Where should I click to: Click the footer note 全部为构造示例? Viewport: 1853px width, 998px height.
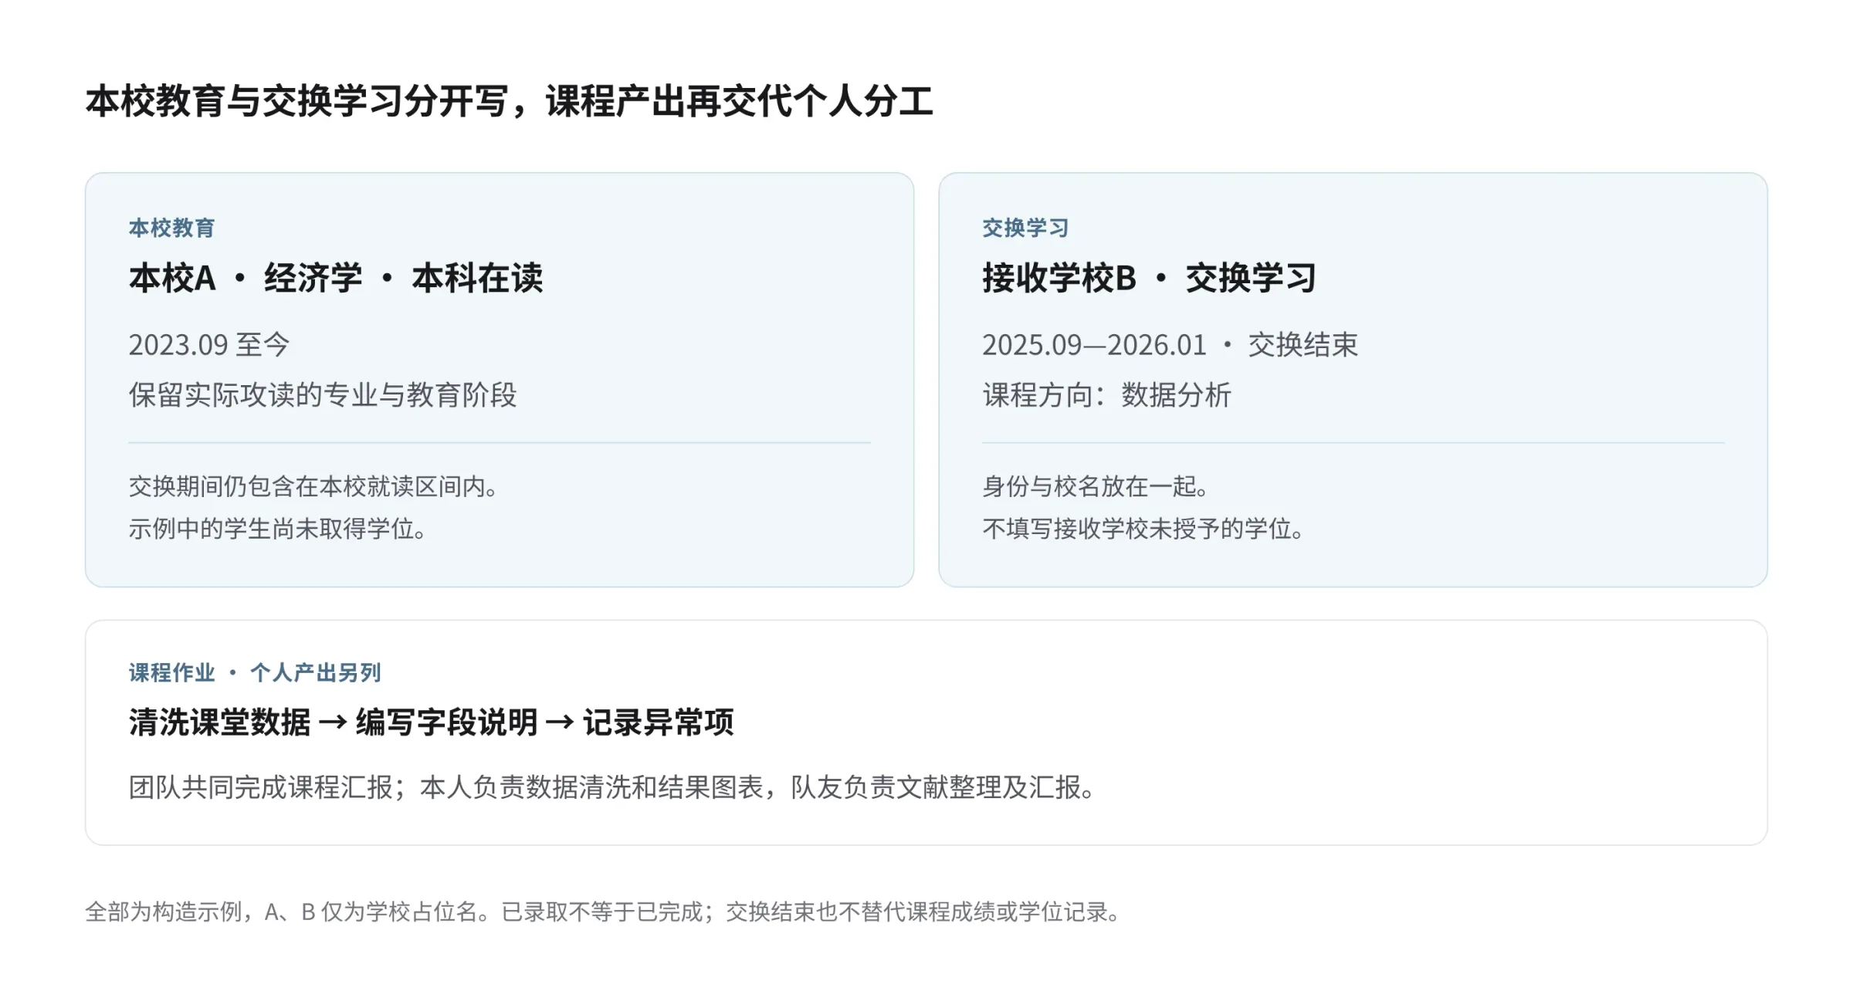603,912
